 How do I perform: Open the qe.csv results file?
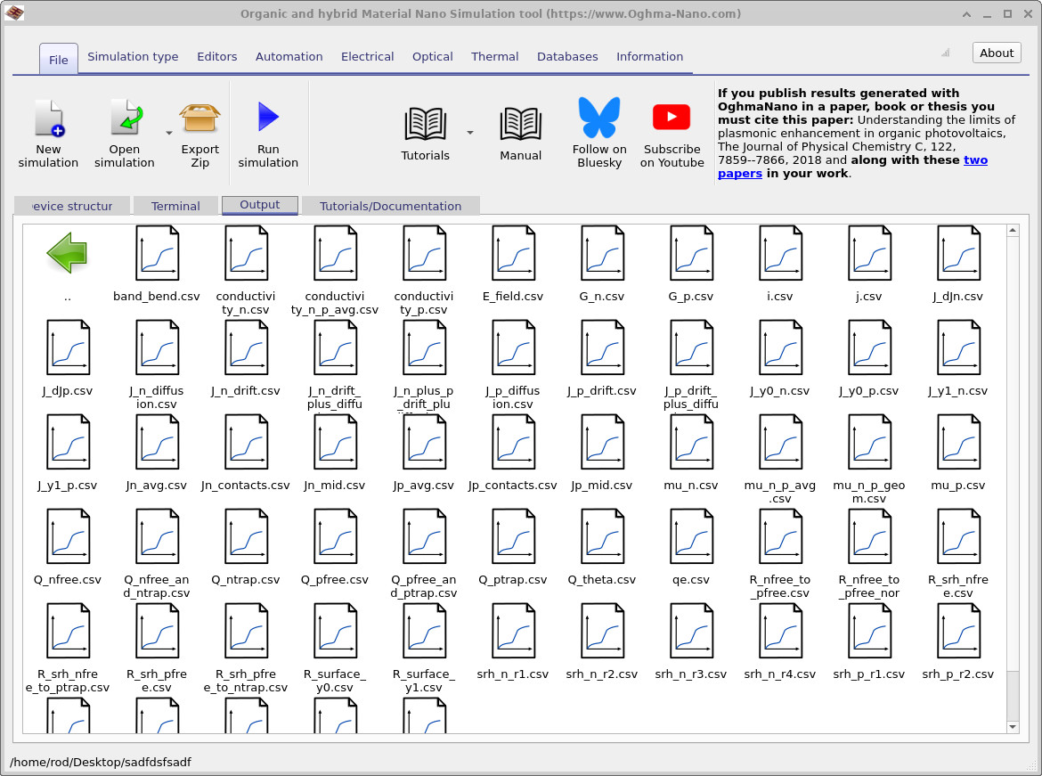[690, 535]
